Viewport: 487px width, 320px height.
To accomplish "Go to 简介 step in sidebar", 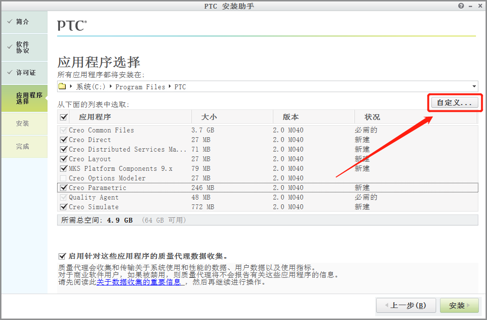I will [24, 22].
